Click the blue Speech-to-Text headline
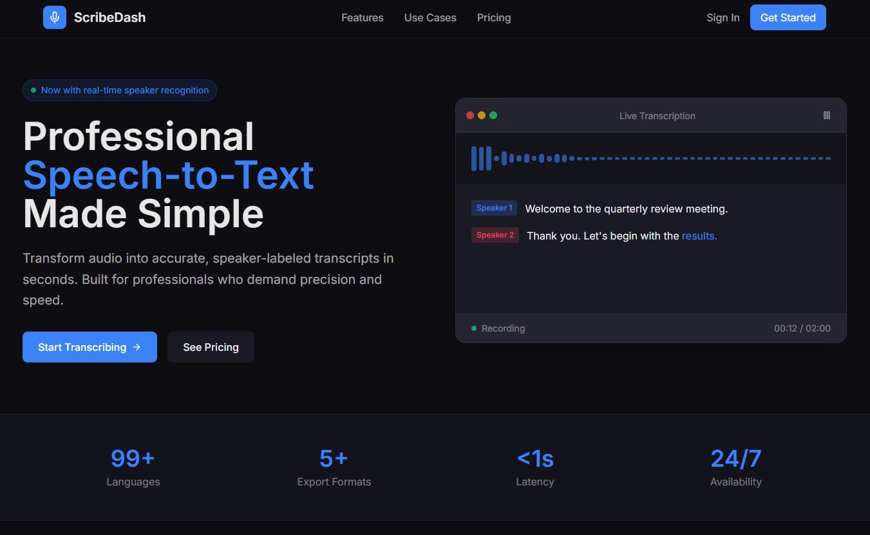 pyautogui.click(x=169, y=174)
